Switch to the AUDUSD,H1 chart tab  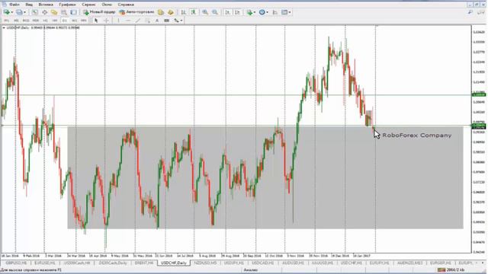click(293, 263)
